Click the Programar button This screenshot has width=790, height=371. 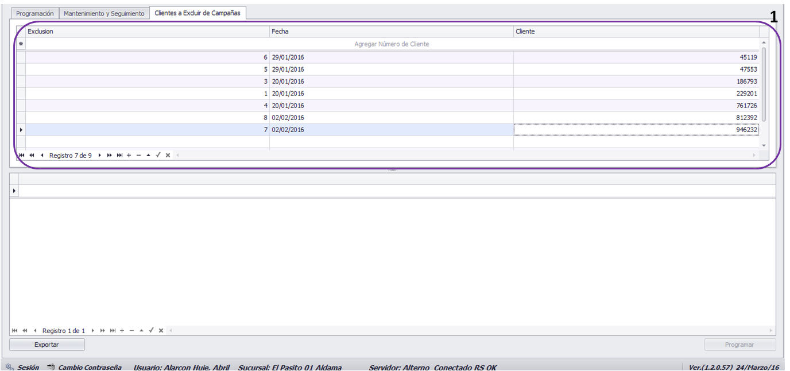[739, 345]
